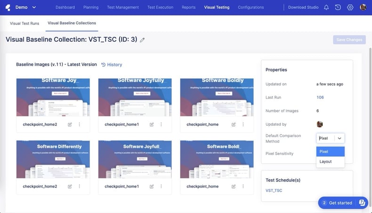
Task: Open more options for bottom-row checkpoint_home1
Action: (x=161, y=187)
